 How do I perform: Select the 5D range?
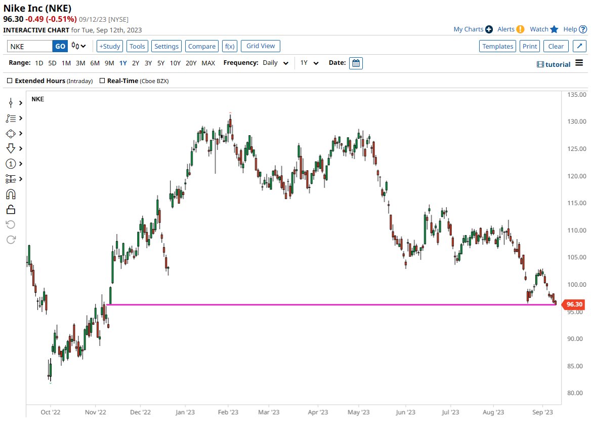click(53, 63)
